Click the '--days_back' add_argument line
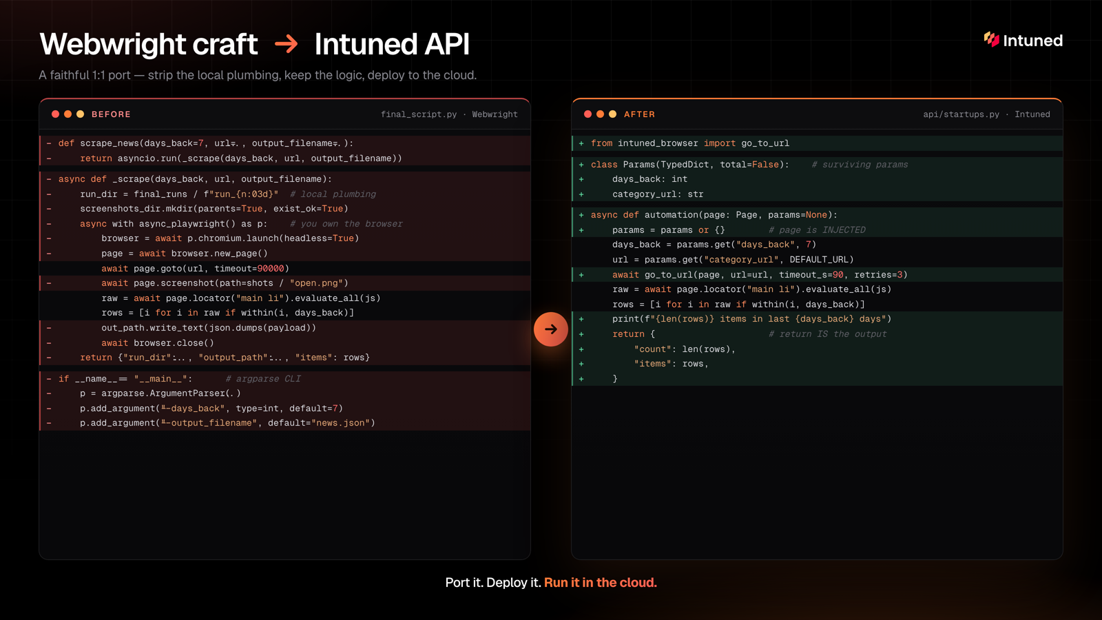 (x=285, y=409)
